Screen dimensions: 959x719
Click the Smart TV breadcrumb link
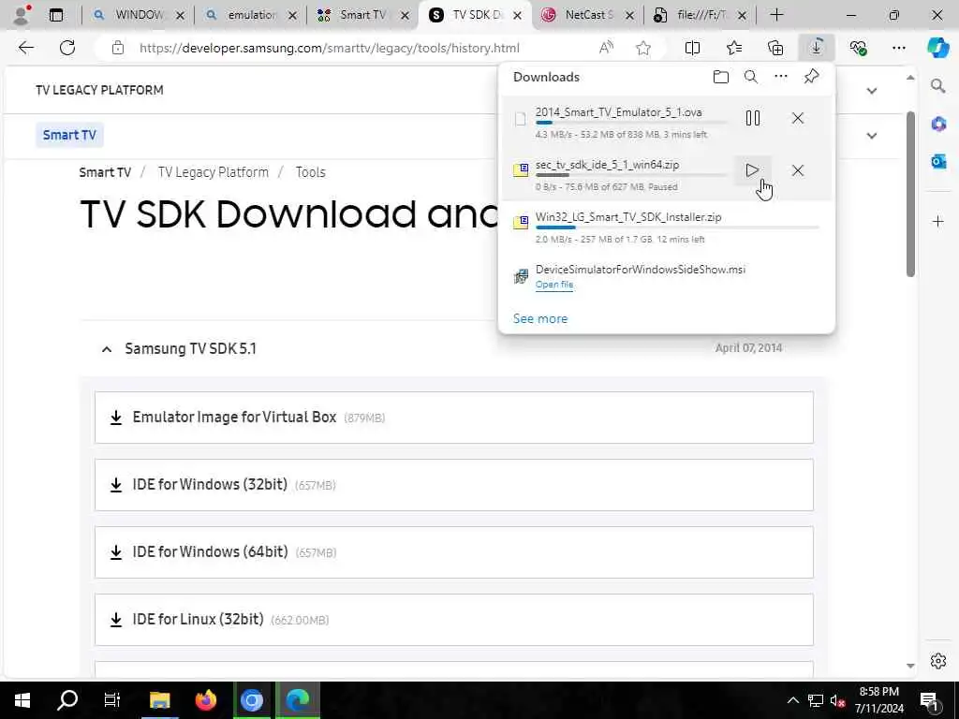pos(105,172)
